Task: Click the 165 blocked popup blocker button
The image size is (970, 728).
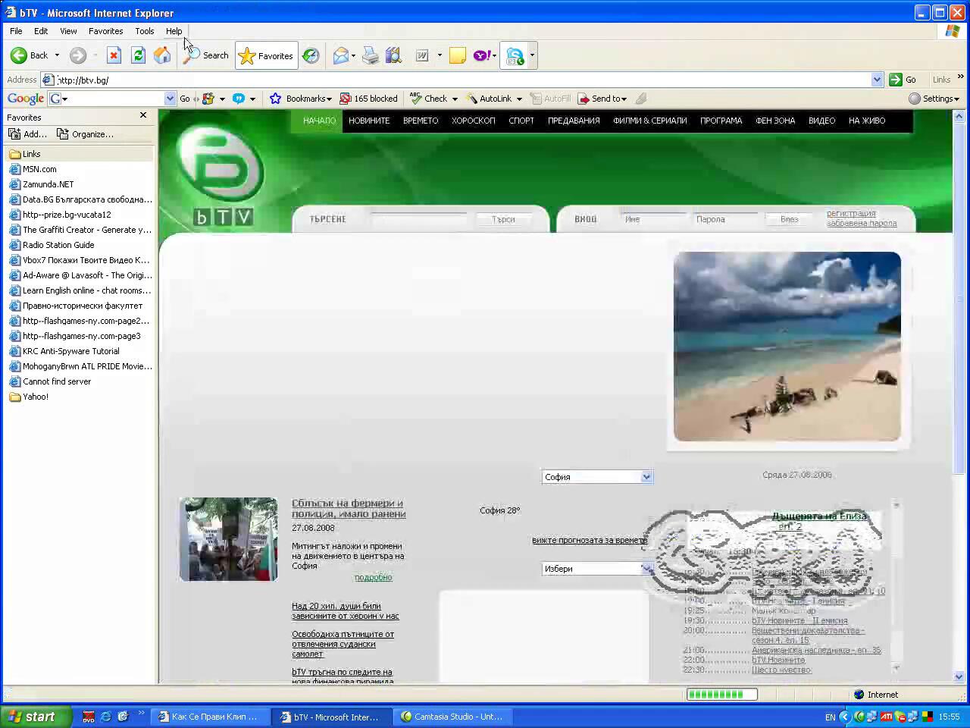Action: (369, 99)
